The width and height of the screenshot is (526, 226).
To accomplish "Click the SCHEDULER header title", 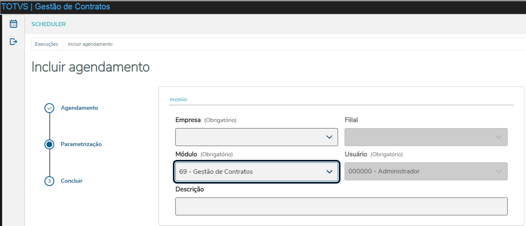I will pos(49,24).
